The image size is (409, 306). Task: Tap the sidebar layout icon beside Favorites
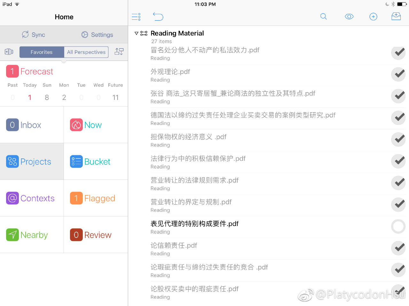click(9, 52)
